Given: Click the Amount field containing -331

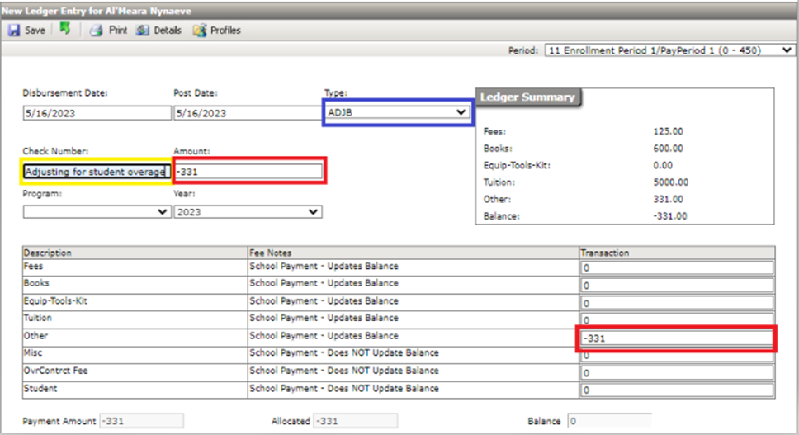Looking at the screenshot, I should (248, 172).
